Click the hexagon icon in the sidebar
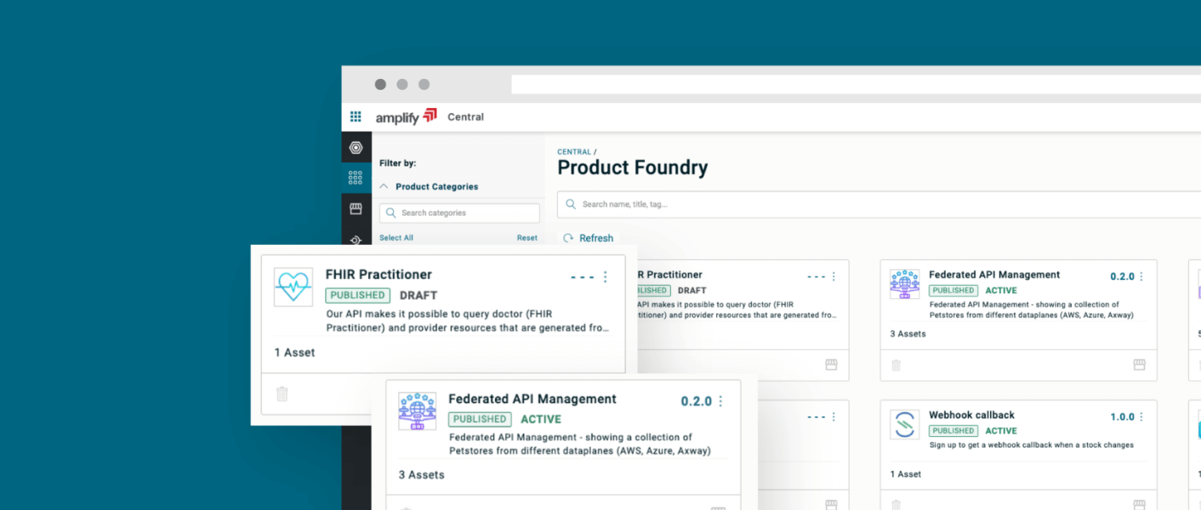The image size is (1201, 510). click(356, 148)
